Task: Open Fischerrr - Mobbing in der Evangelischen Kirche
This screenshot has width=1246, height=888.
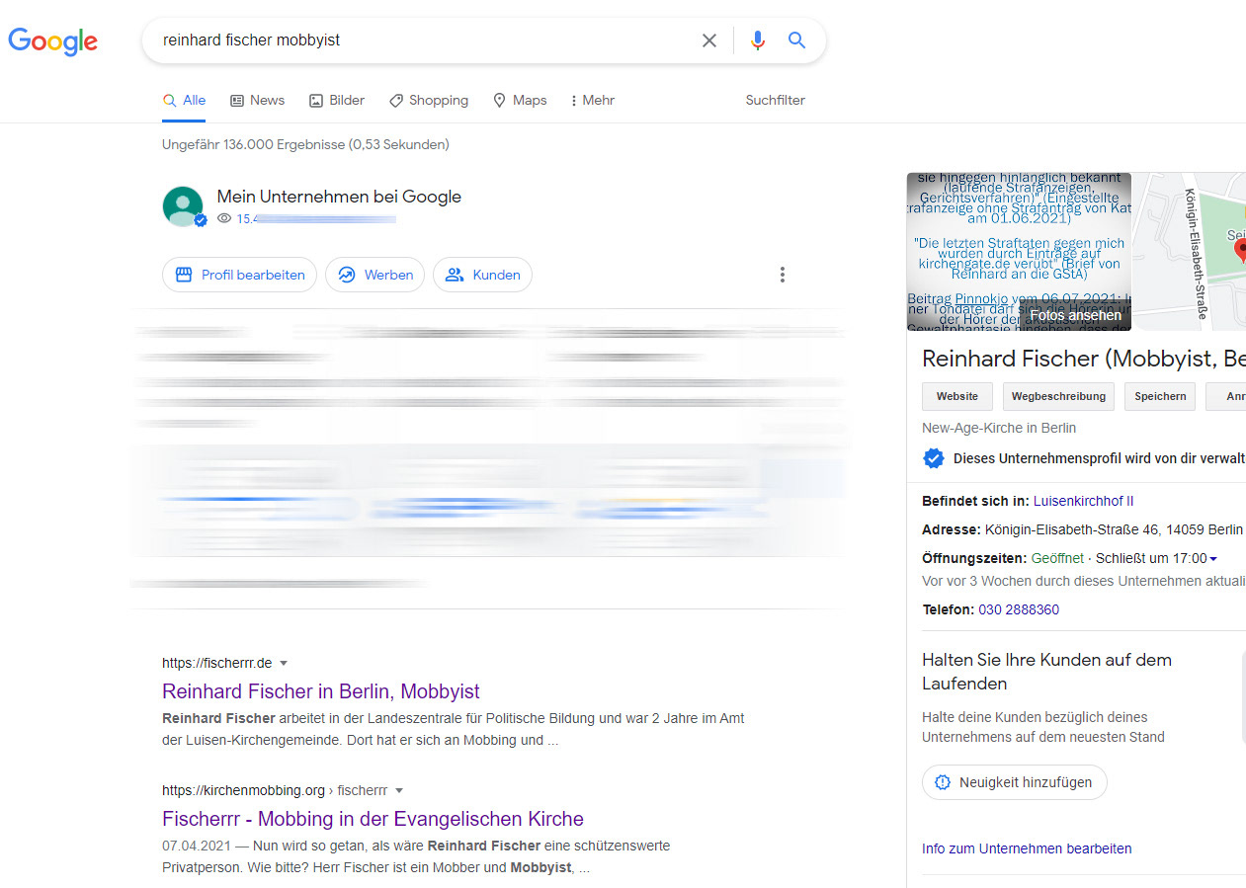Action: point(373,819)
